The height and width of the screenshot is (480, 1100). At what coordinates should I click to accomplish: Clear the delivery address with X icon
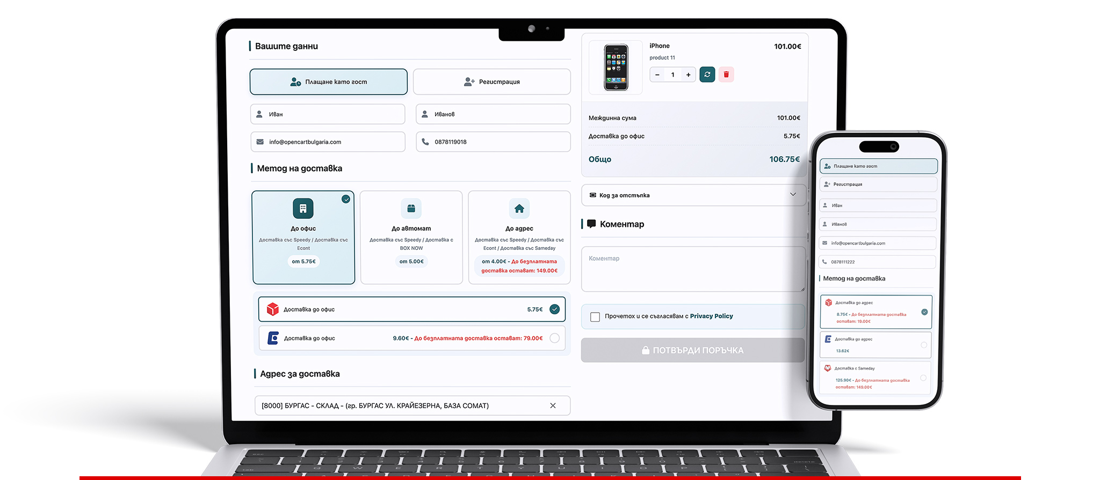(x=553, y=406)
